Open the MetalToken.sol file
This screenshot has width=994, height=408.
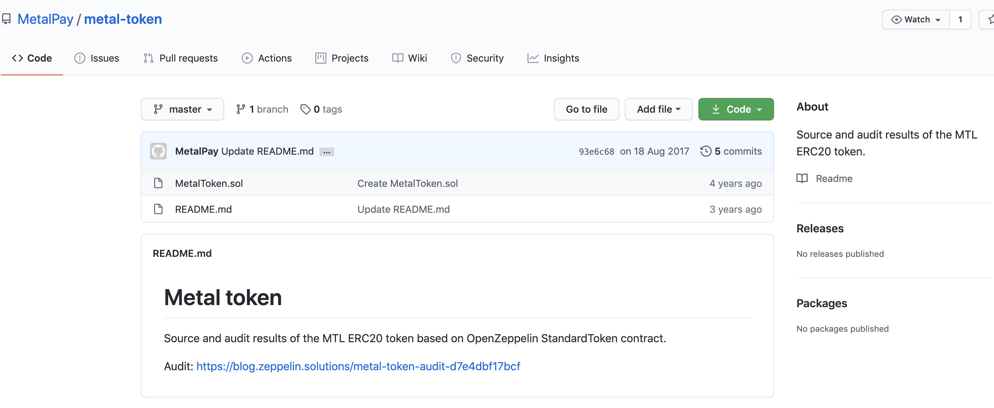[x=209, y=183]
